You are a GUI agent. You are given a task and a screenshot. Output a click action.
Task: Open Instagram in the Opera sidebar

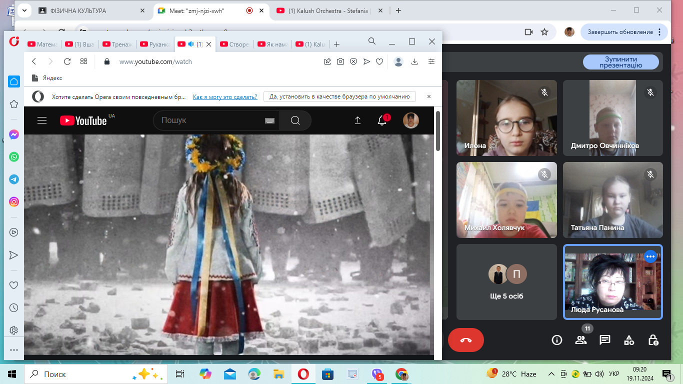[x=14, y=202]
